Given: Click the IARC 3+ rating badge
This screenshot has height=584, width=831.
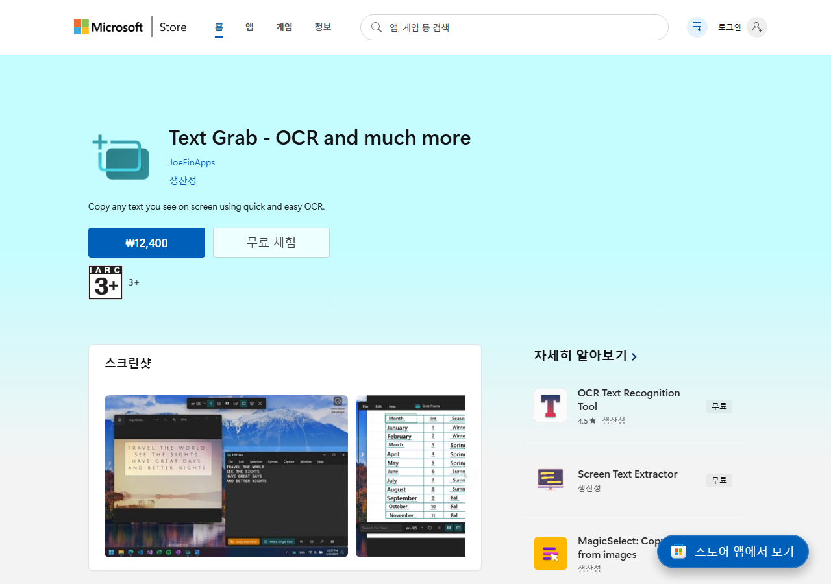Looking at the screenshot, I should coord(105,282).
